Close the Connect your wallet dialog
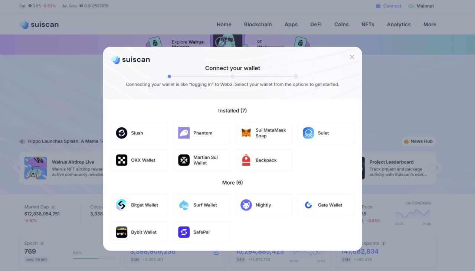Image resolution: width=475 pixels, height=271 pixels. pyautogui.click(x=352, y=57)
